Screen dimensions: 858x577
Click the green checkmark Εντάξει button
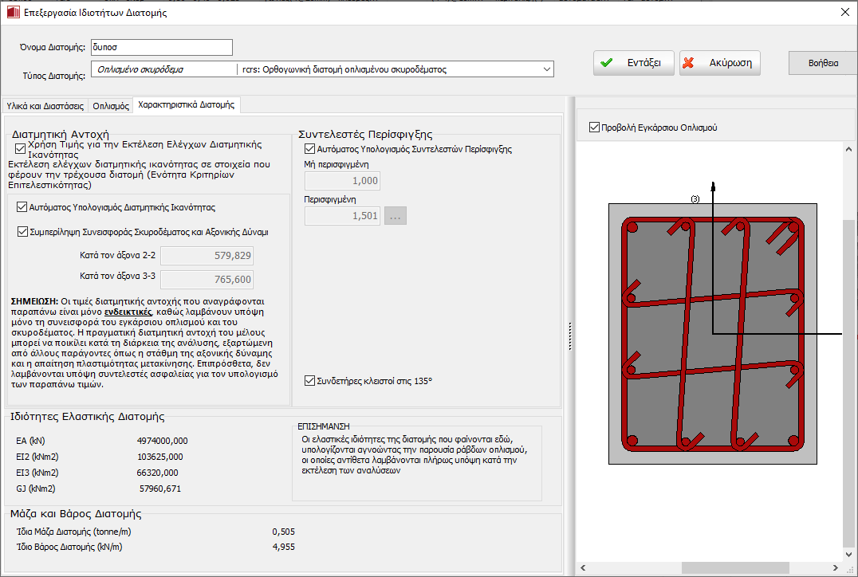point(633,63)
